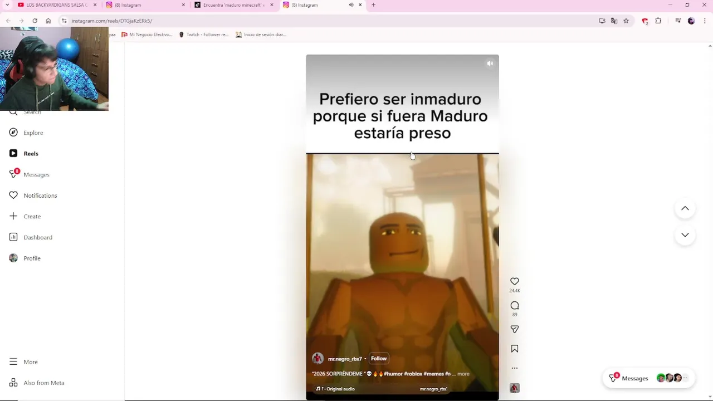Close the LOS BACKYARDIGANS tab

95,5
